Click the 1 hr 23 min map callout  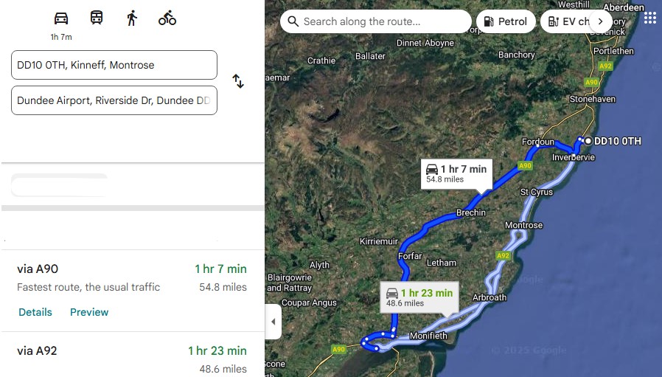(419, 297)
